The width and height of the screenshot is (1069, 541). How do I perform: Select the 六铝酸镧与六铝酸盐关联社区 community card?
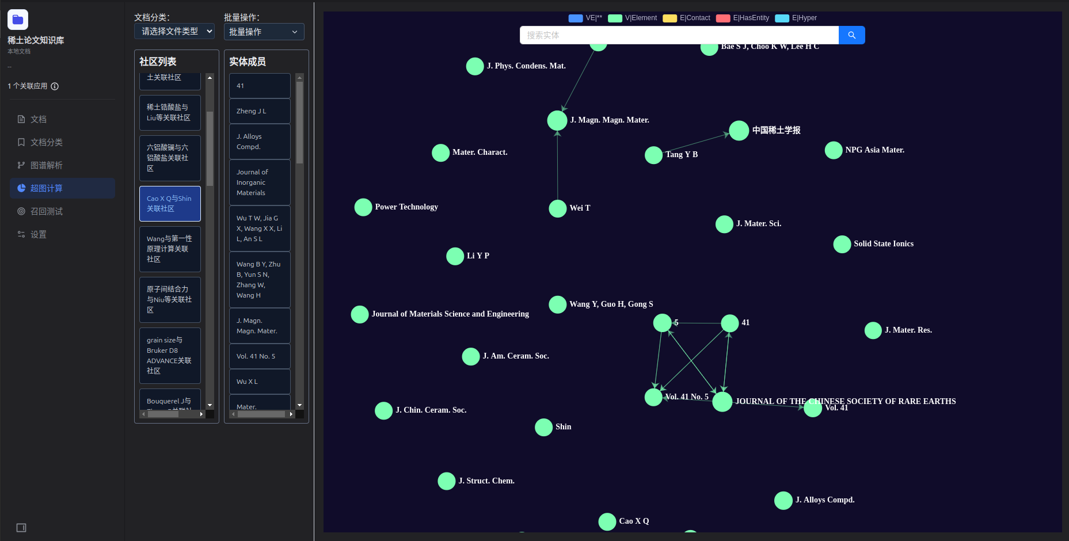[170, 158]
